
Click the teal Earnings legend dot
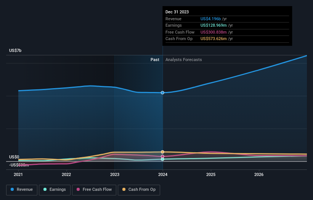coord(45,189)
